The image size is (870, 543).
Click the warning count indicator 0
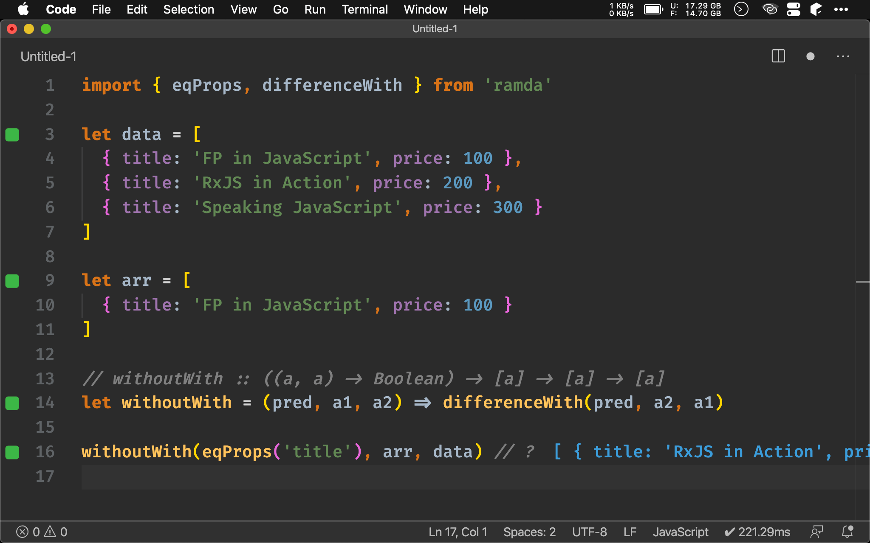[63, 531]
